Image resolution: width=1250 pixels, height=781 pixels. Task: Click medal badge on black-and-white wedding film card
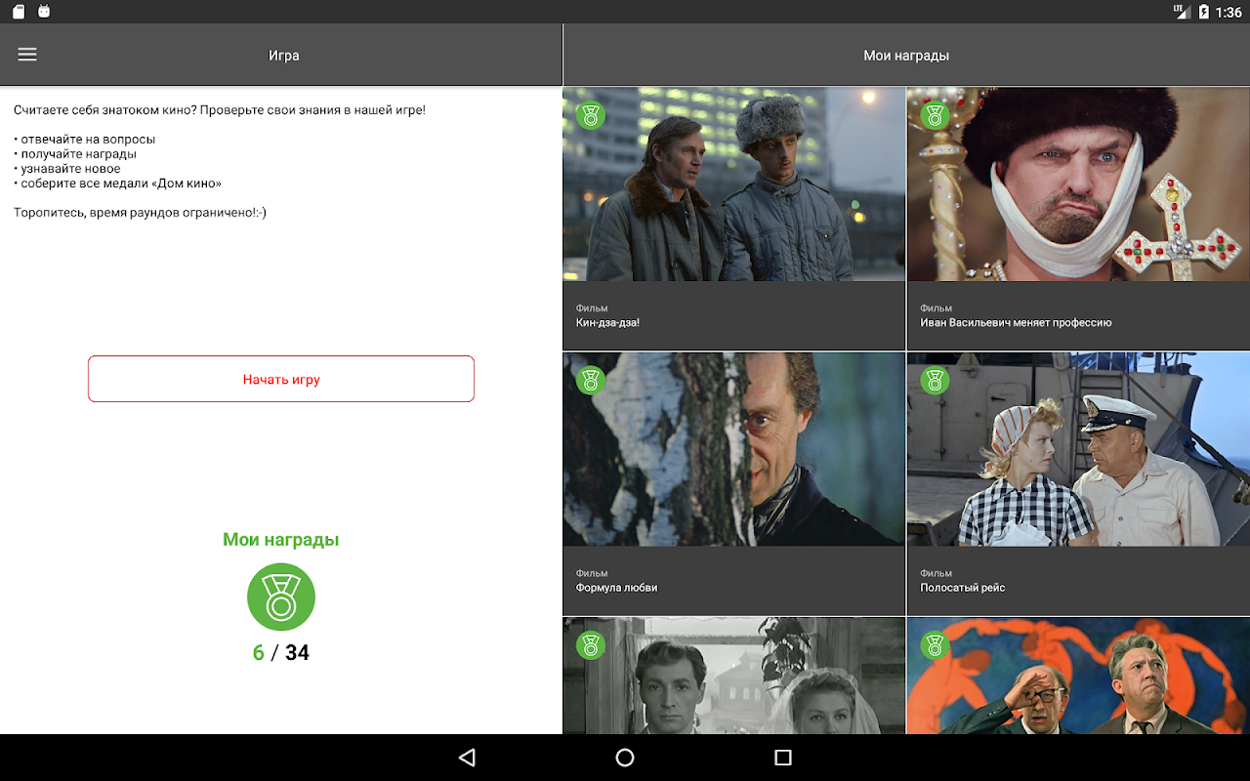pos(590,645)
